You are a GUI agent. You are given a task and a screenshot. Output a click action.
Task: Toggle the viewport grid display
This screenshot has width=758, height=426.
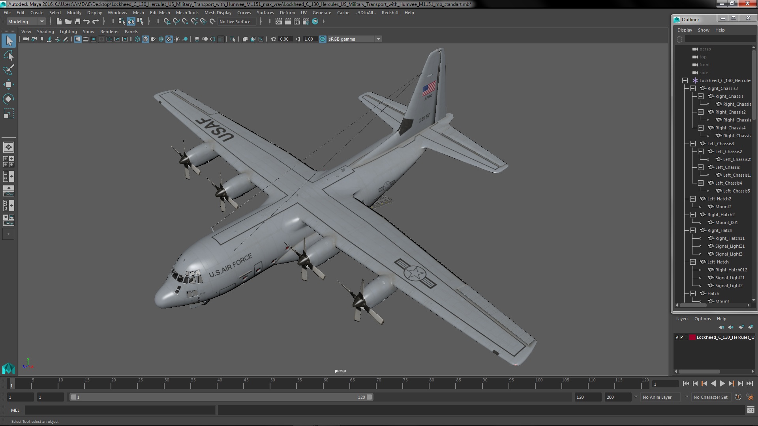click(x=78, y=39)
